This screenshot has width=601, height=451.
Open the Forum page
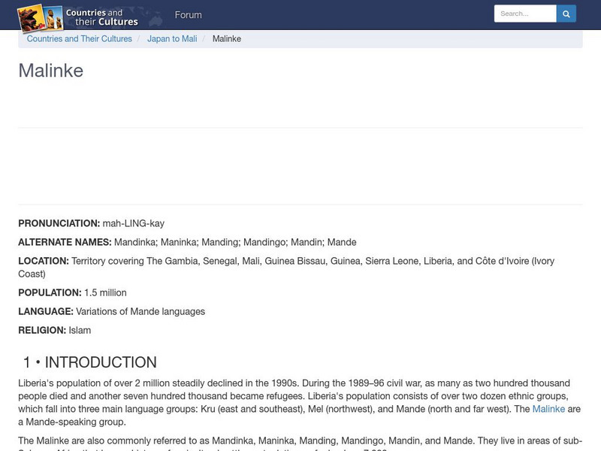(189, 15)
